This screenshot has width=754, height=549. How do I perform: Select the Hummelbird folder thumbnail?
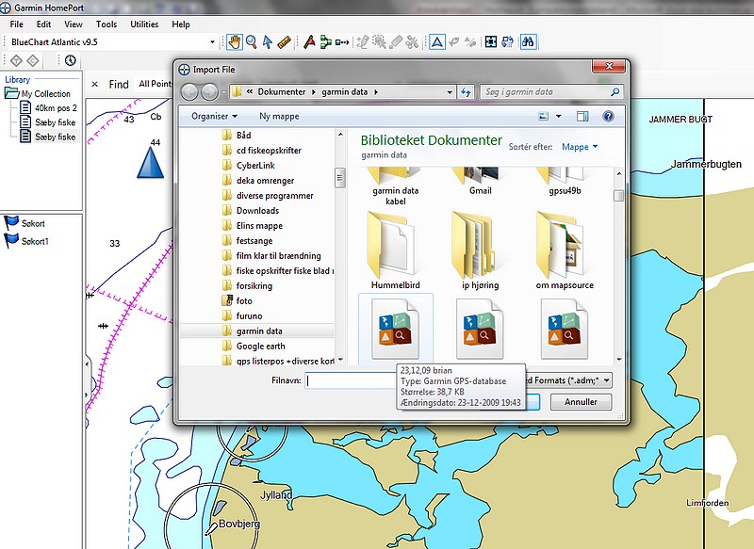395,250
